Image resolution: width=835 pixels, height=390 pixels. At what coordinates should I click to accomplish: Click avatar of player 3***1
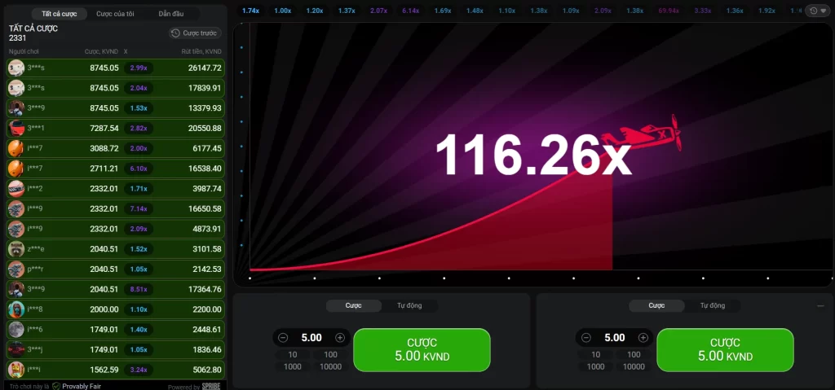pos(16,128)
